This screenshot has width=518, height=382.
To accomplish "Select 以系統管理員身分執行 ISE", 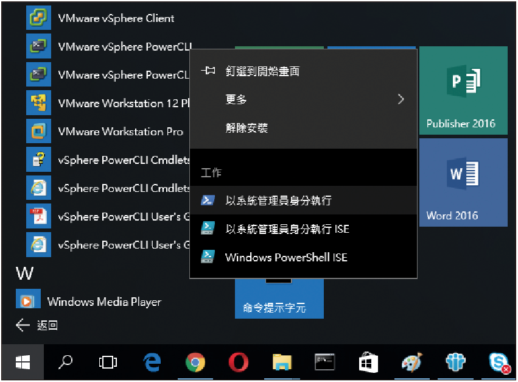I will 303,228.
